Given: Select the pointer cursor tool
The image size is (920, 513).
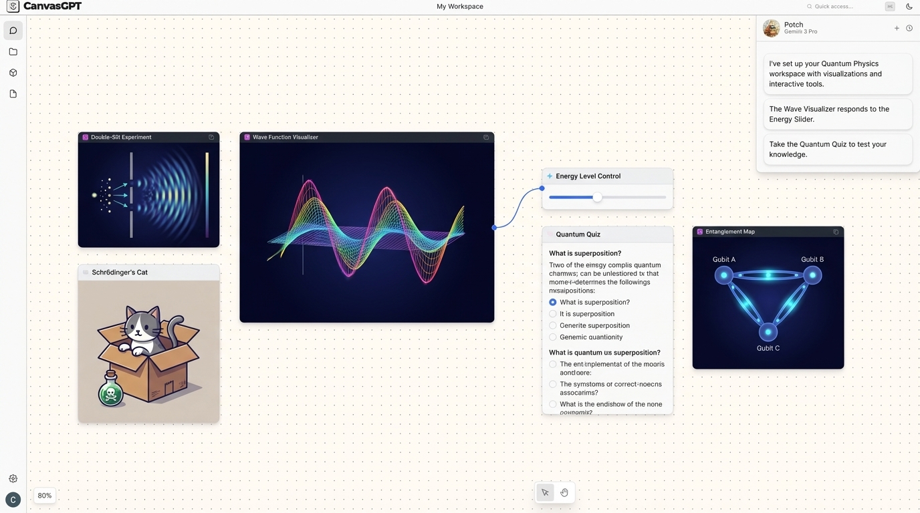Looking at the screenshot, I should pyautogui.click(x=546, y=493).
